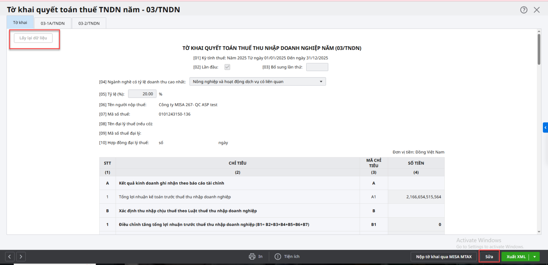This screenshot has width=548, height=265.
Task: Click the Sửa button
Action: [489, 257]
